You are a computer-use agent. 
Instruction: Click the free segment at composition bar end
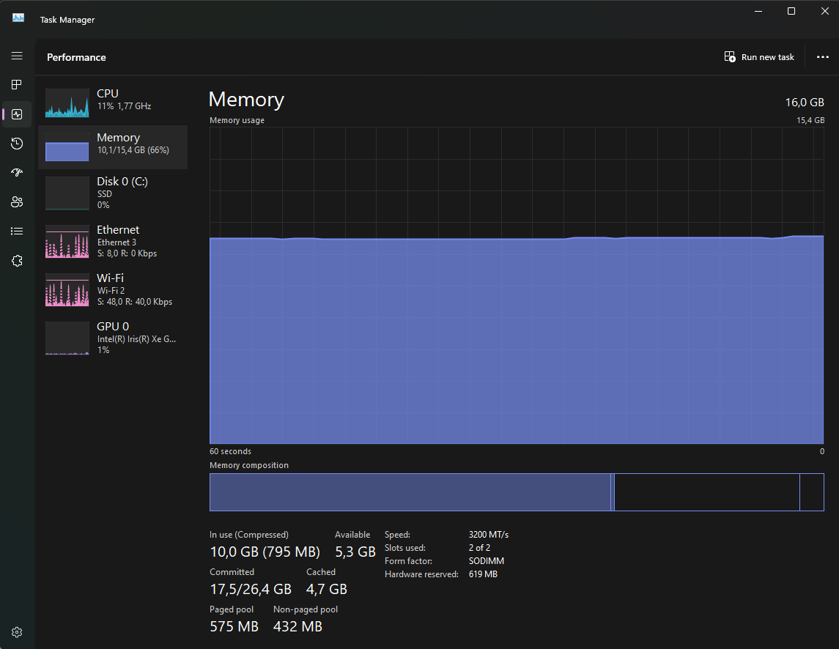pyautogui.click(x=812, y=492)
